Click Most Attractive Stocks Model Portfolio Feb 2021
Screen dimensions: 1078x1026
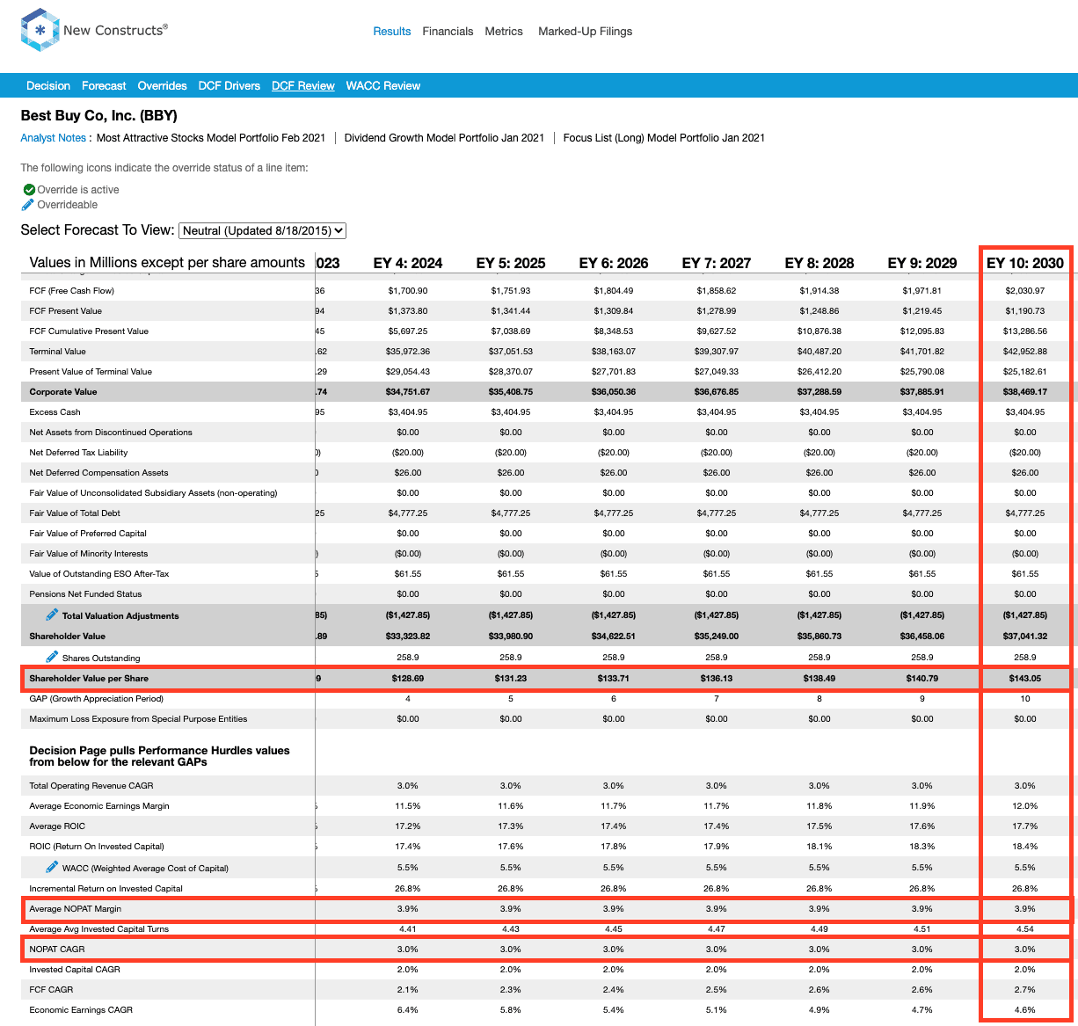click(211, 138)
